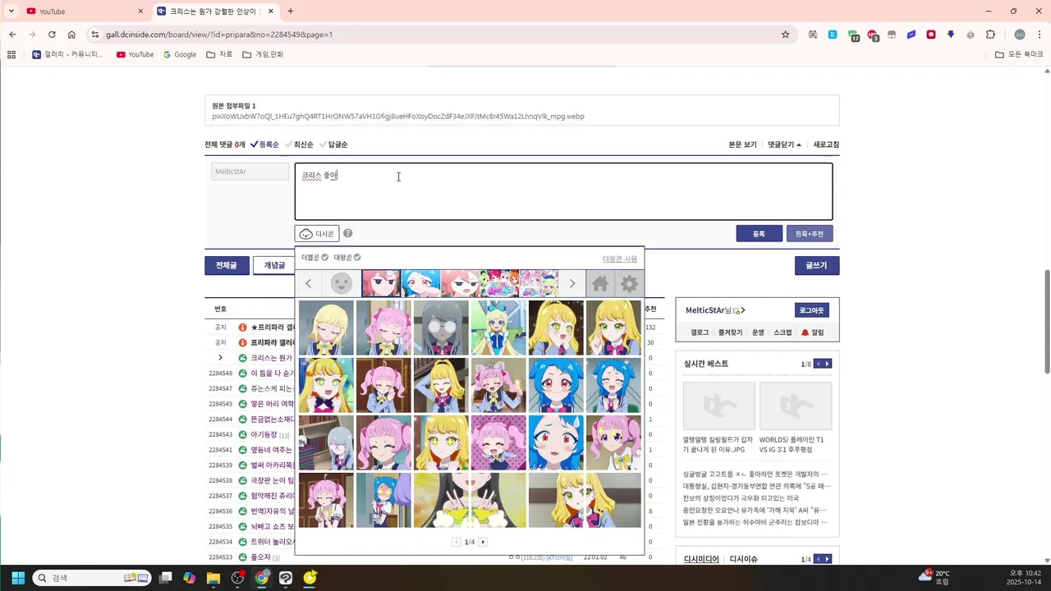The height and width of the screenshot is (591, 1051).
Task: Sort comments by 답글순
Action: pos(333,144)
